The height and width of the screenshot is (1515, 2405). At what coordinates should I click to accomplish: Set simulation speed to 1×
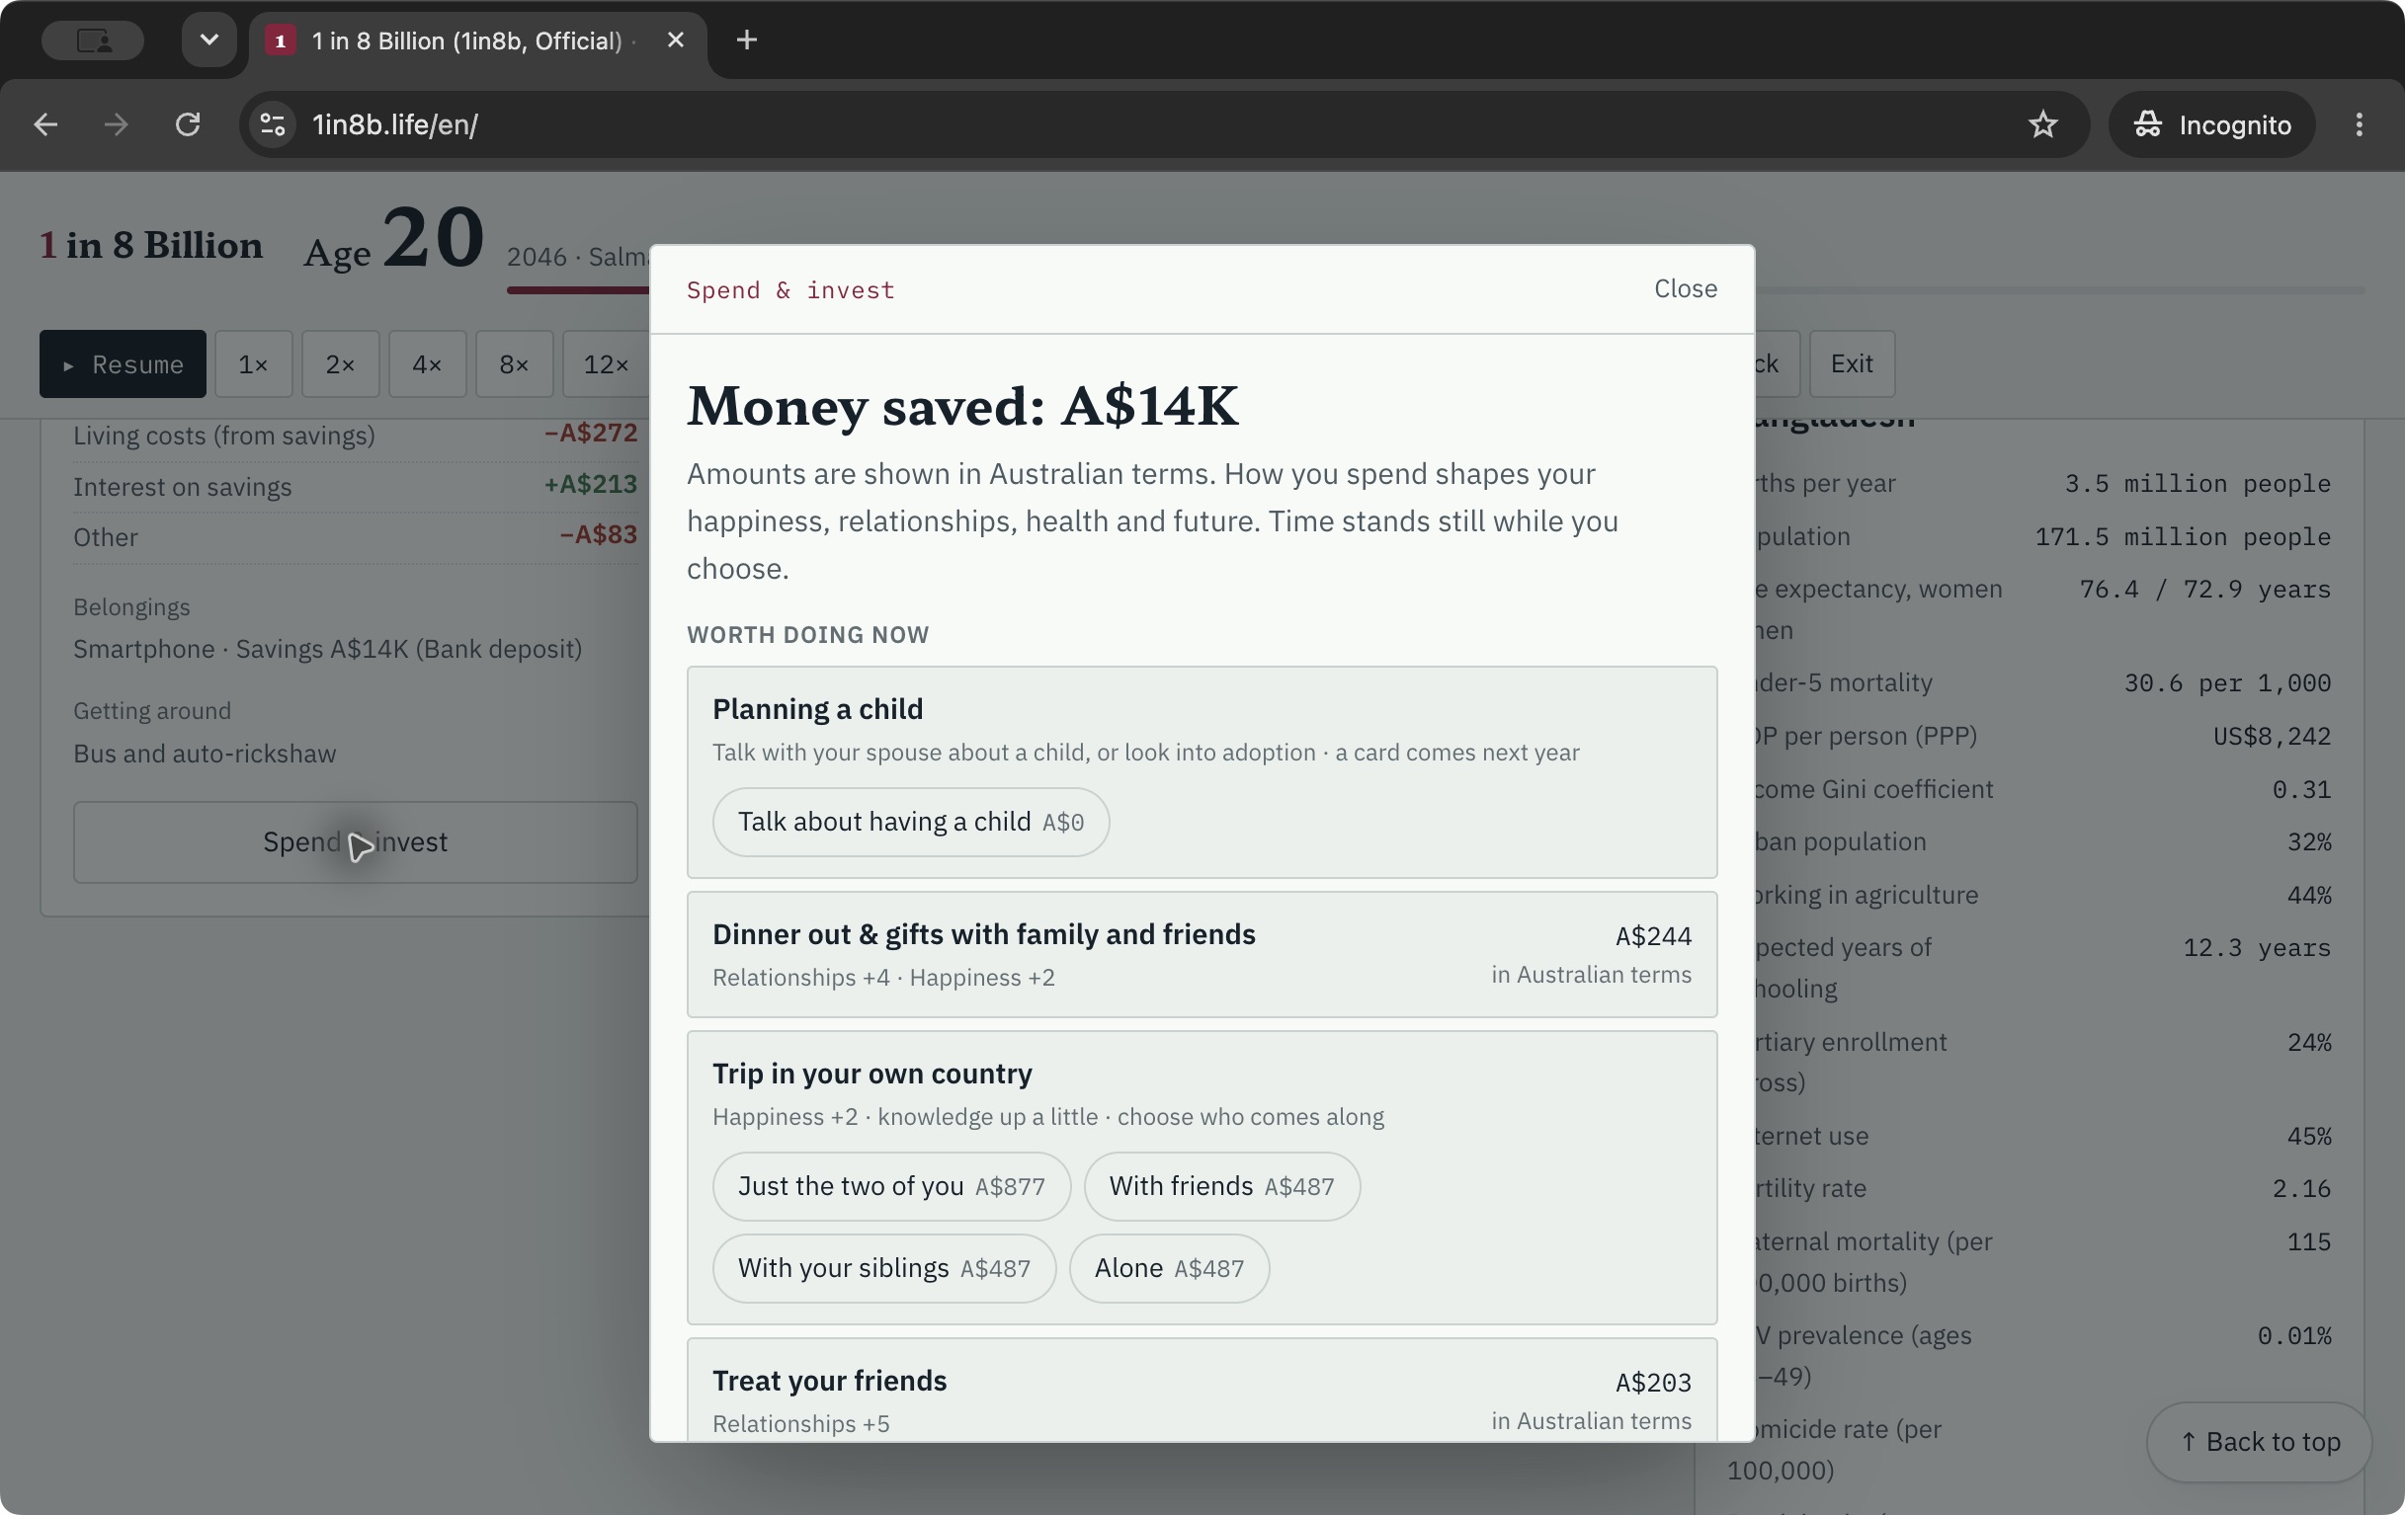pos(254,364)
